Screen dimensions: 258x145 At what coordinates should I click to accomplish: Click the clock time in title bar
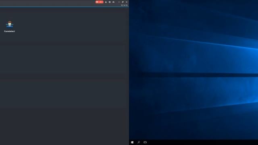pos(124,5)
